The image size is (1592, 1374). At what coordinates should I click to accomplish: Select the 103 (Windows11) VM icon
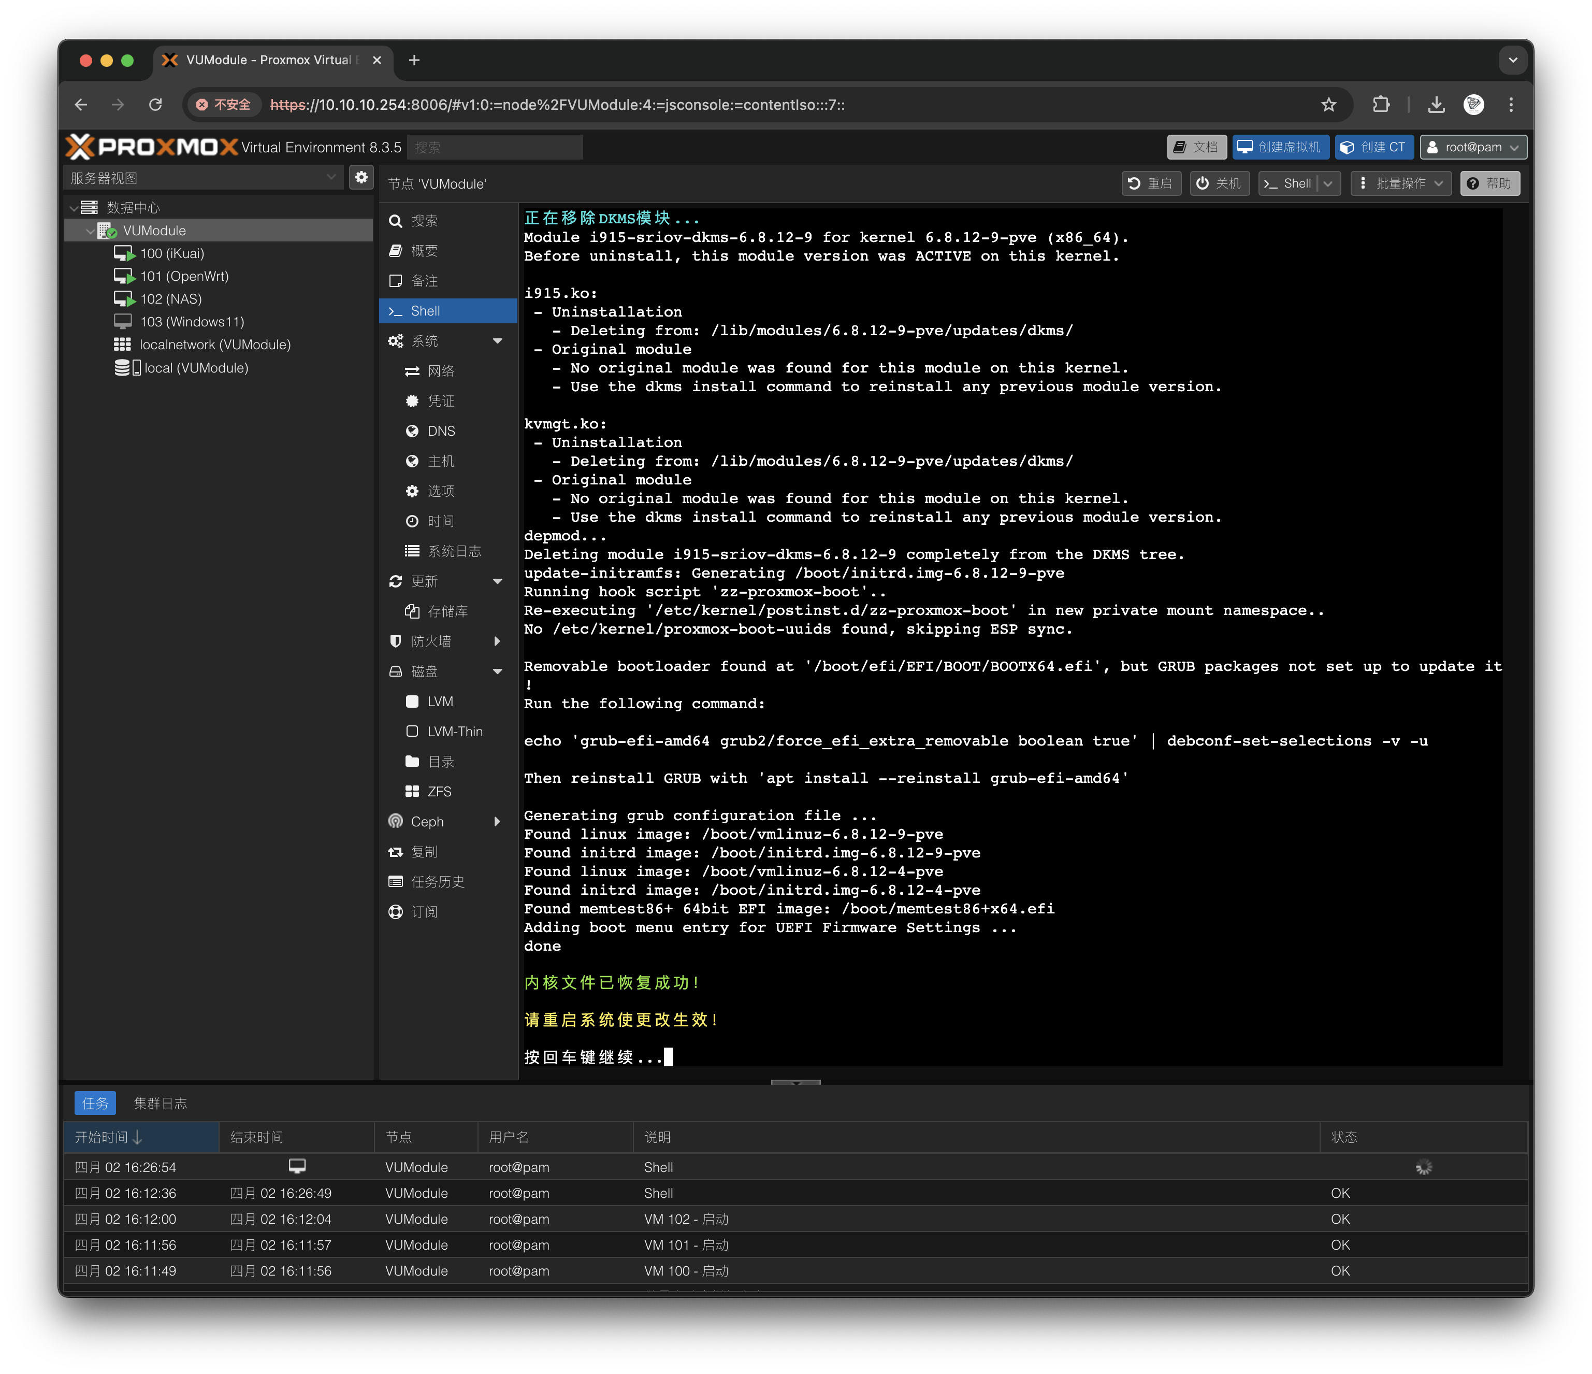click(x=123, y=321)
